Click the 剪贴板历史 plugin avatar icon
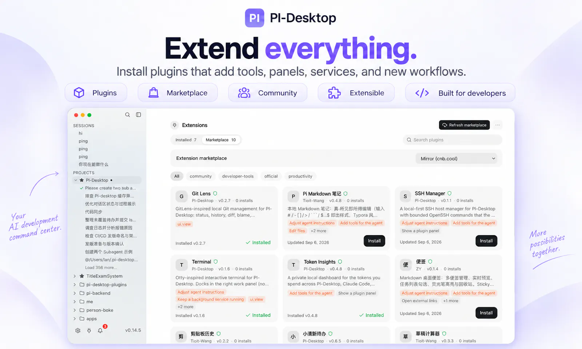582x349 pixels. (181, 337)
